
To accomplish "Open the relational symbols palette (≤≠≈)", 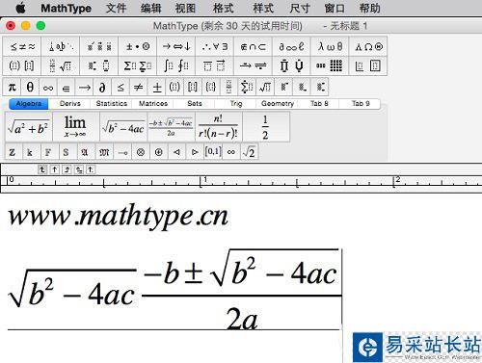I will [x=22, y=47].
